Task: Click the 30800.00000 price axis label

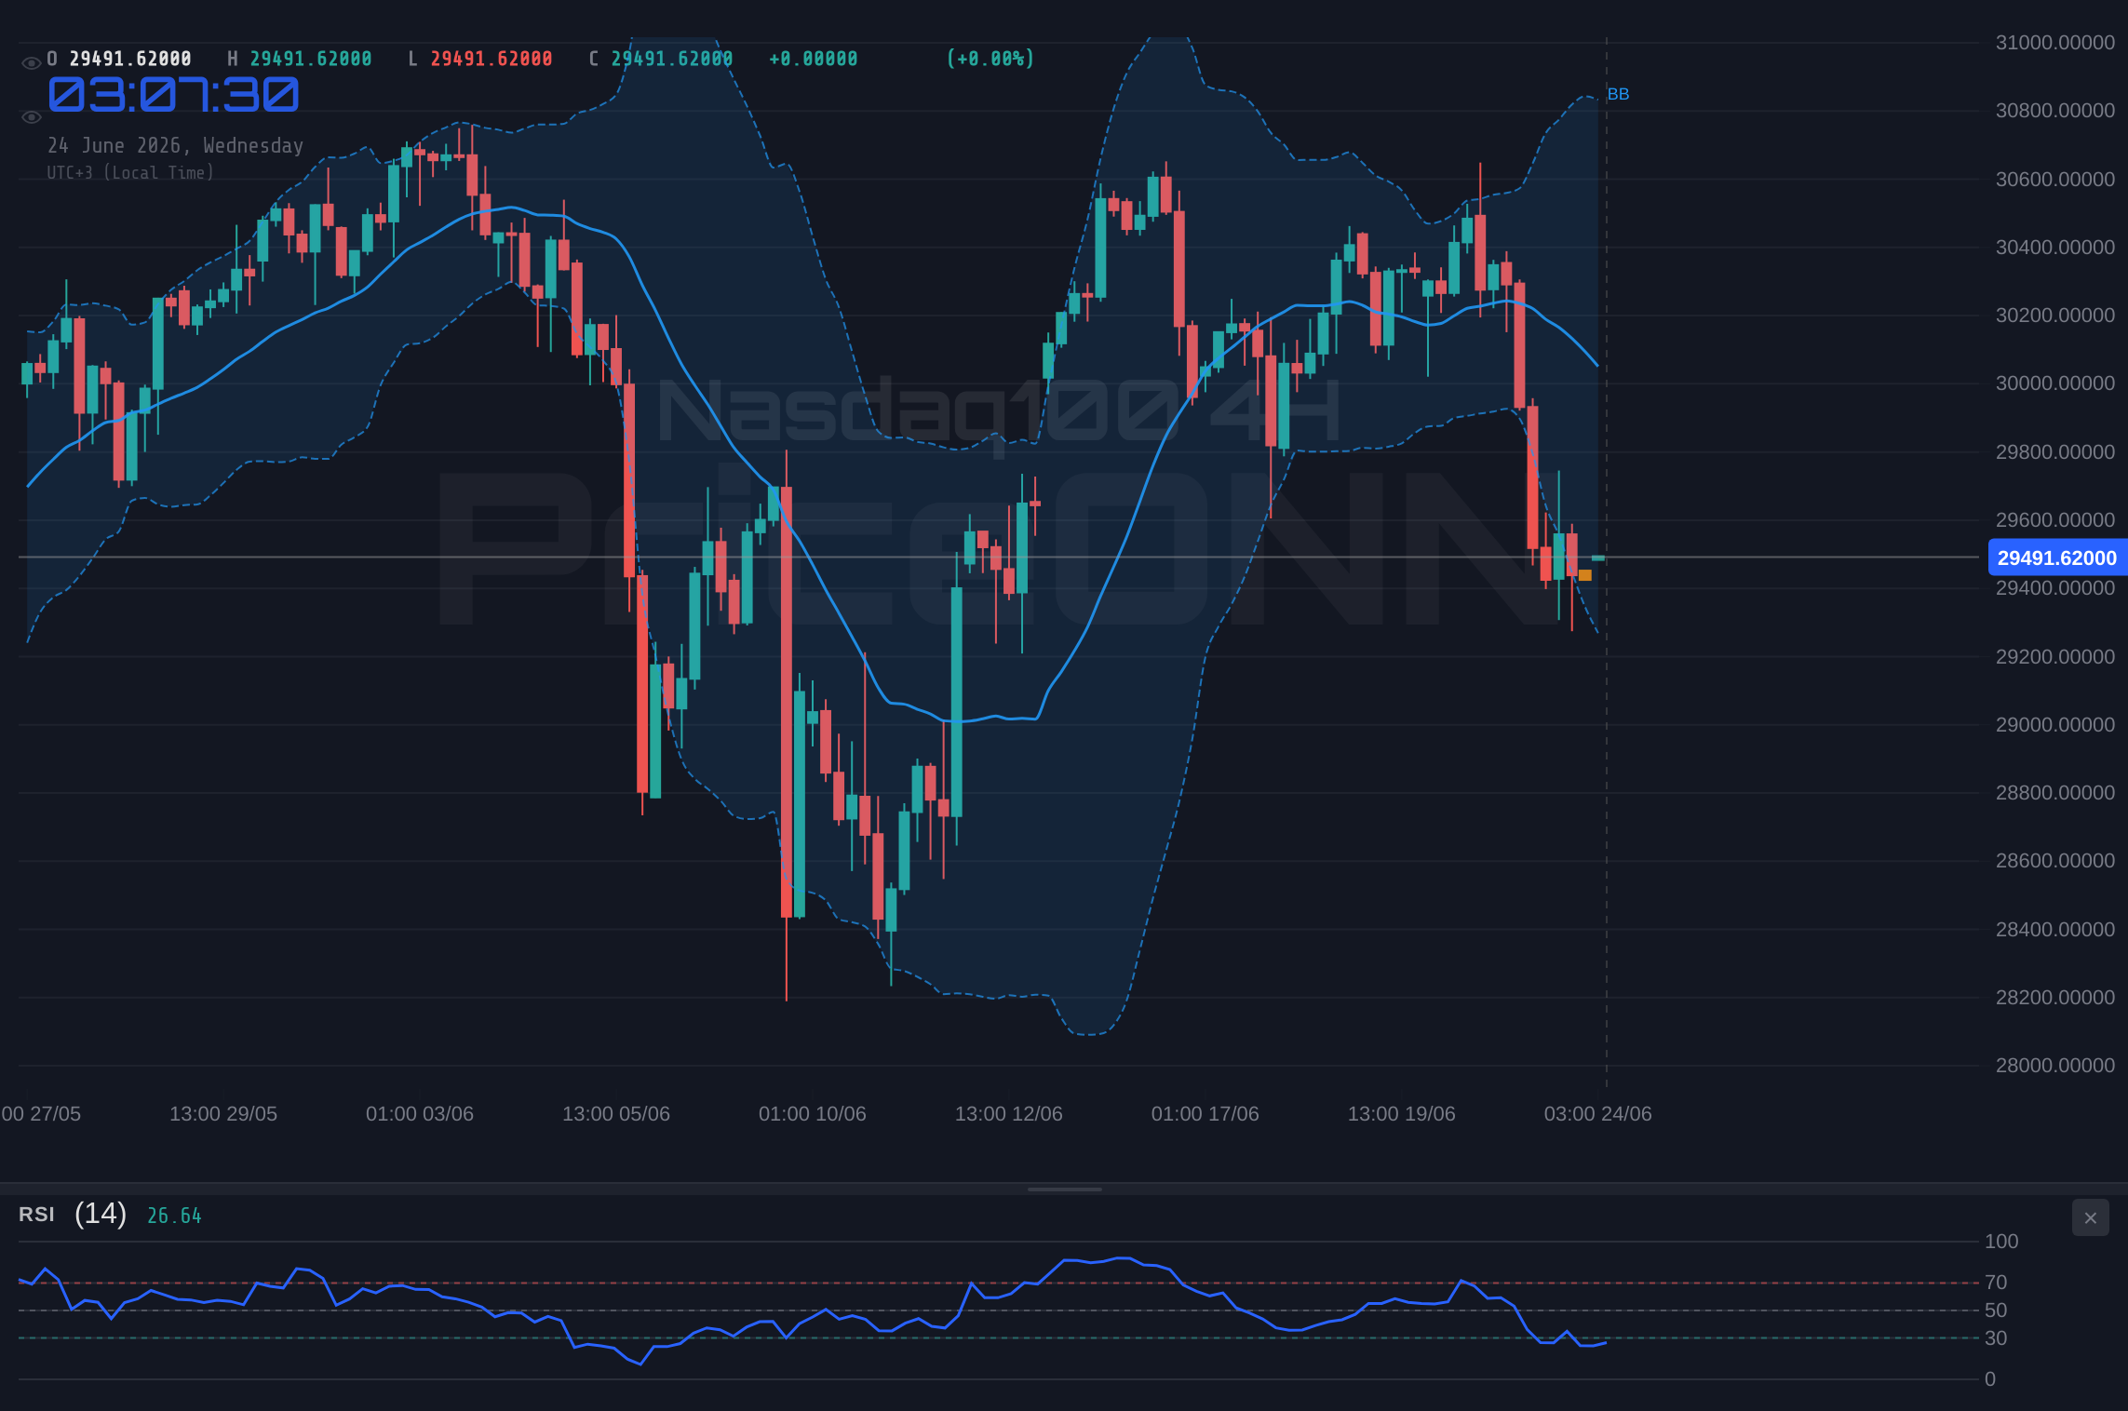Action: click(x=2055, y=111)
